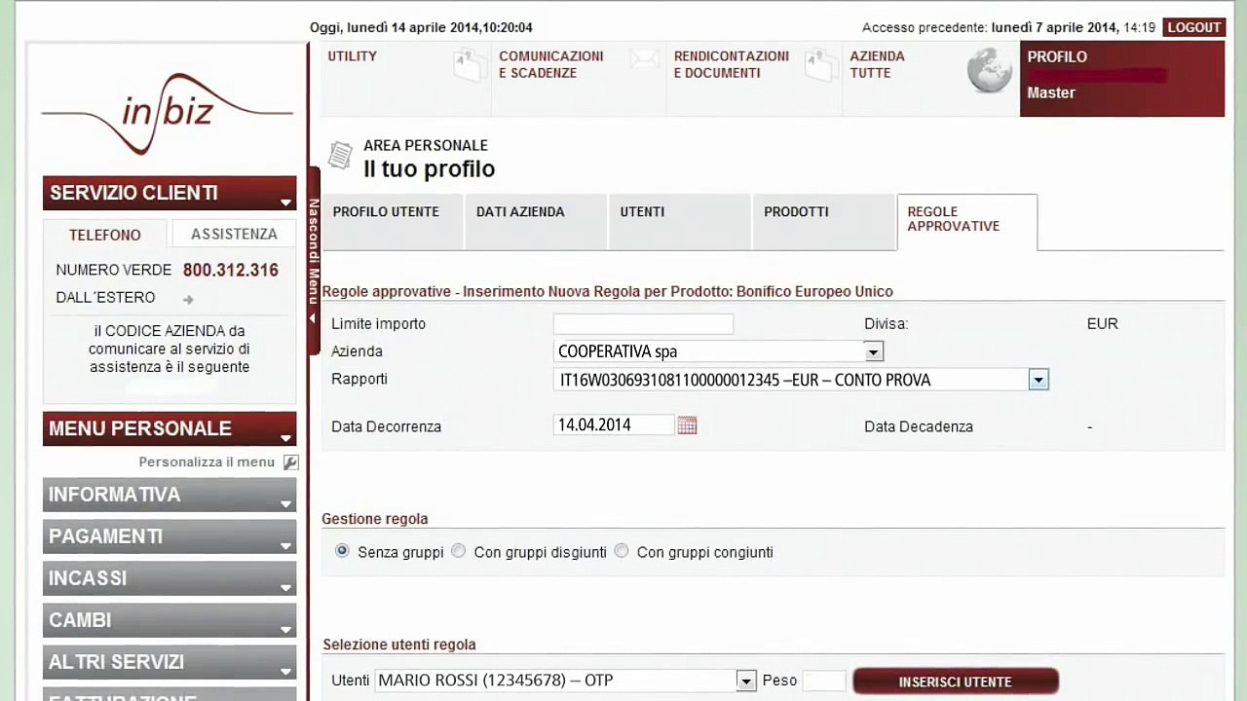Select Con gruppi congiunti radio option
Image resolution: width=1247 pixels, height=701 pixels.
(622, 551)
